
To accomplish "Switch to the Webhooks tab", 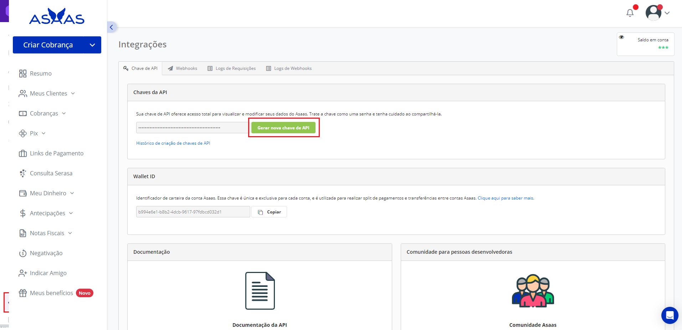I will click(183, 68).
